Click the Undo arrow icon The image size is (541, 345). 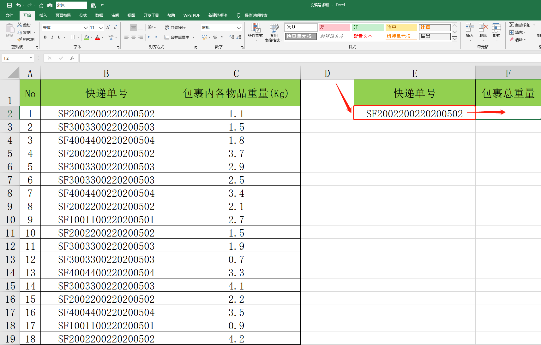19,5
